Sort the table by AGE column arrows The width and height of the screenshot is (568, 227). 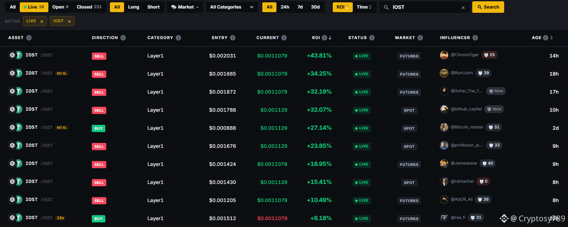(x=552, y=38)
